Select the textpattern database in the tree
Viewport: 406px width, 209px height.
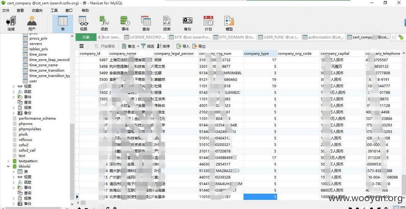click(x=28, y=161)
